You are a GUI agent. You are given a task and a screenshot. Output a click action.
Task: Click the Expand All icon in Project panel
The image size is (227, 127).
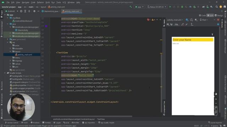[25, 11]
